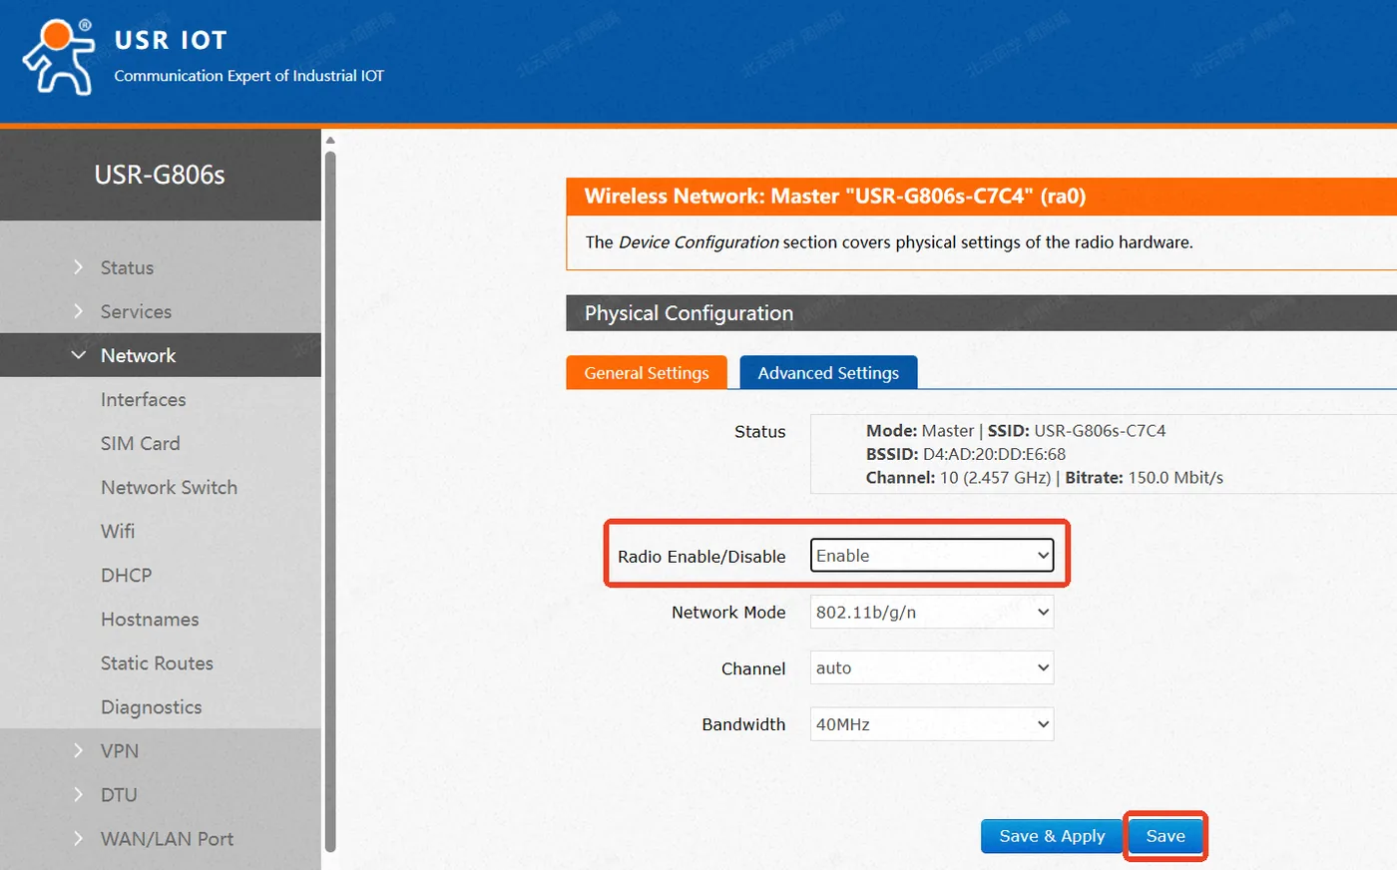Click the Save button
The image size is (1397, 870).
[1165, 836]
